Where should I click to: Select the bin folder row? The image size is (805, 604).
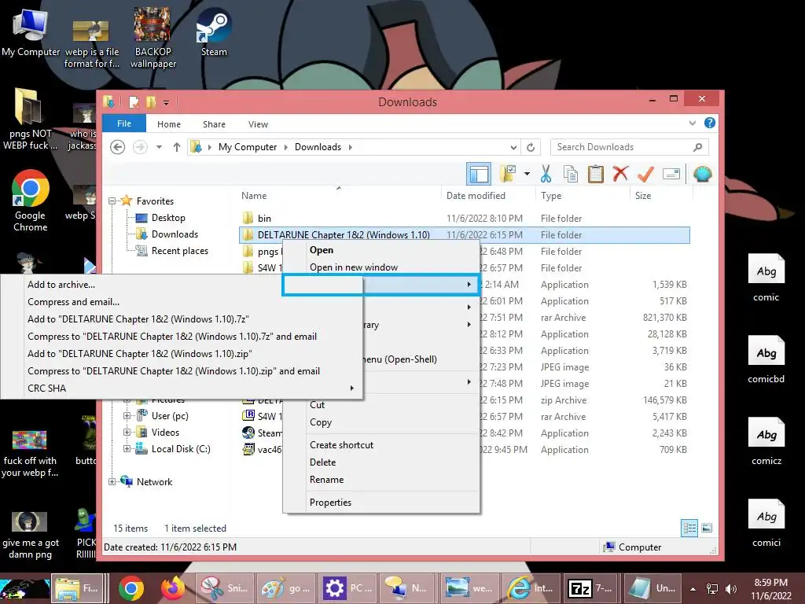[465, 219]
